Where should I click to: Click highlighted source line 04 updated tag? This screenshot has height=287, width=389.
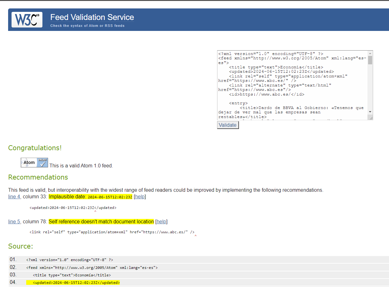coord(76,283)
